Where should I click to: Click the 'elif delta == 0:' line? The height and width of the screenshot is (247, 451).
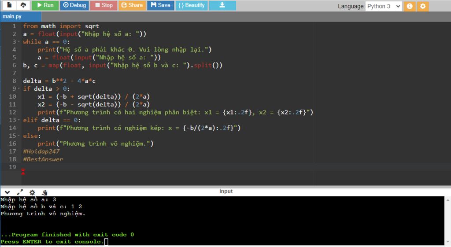coord(52,120)
